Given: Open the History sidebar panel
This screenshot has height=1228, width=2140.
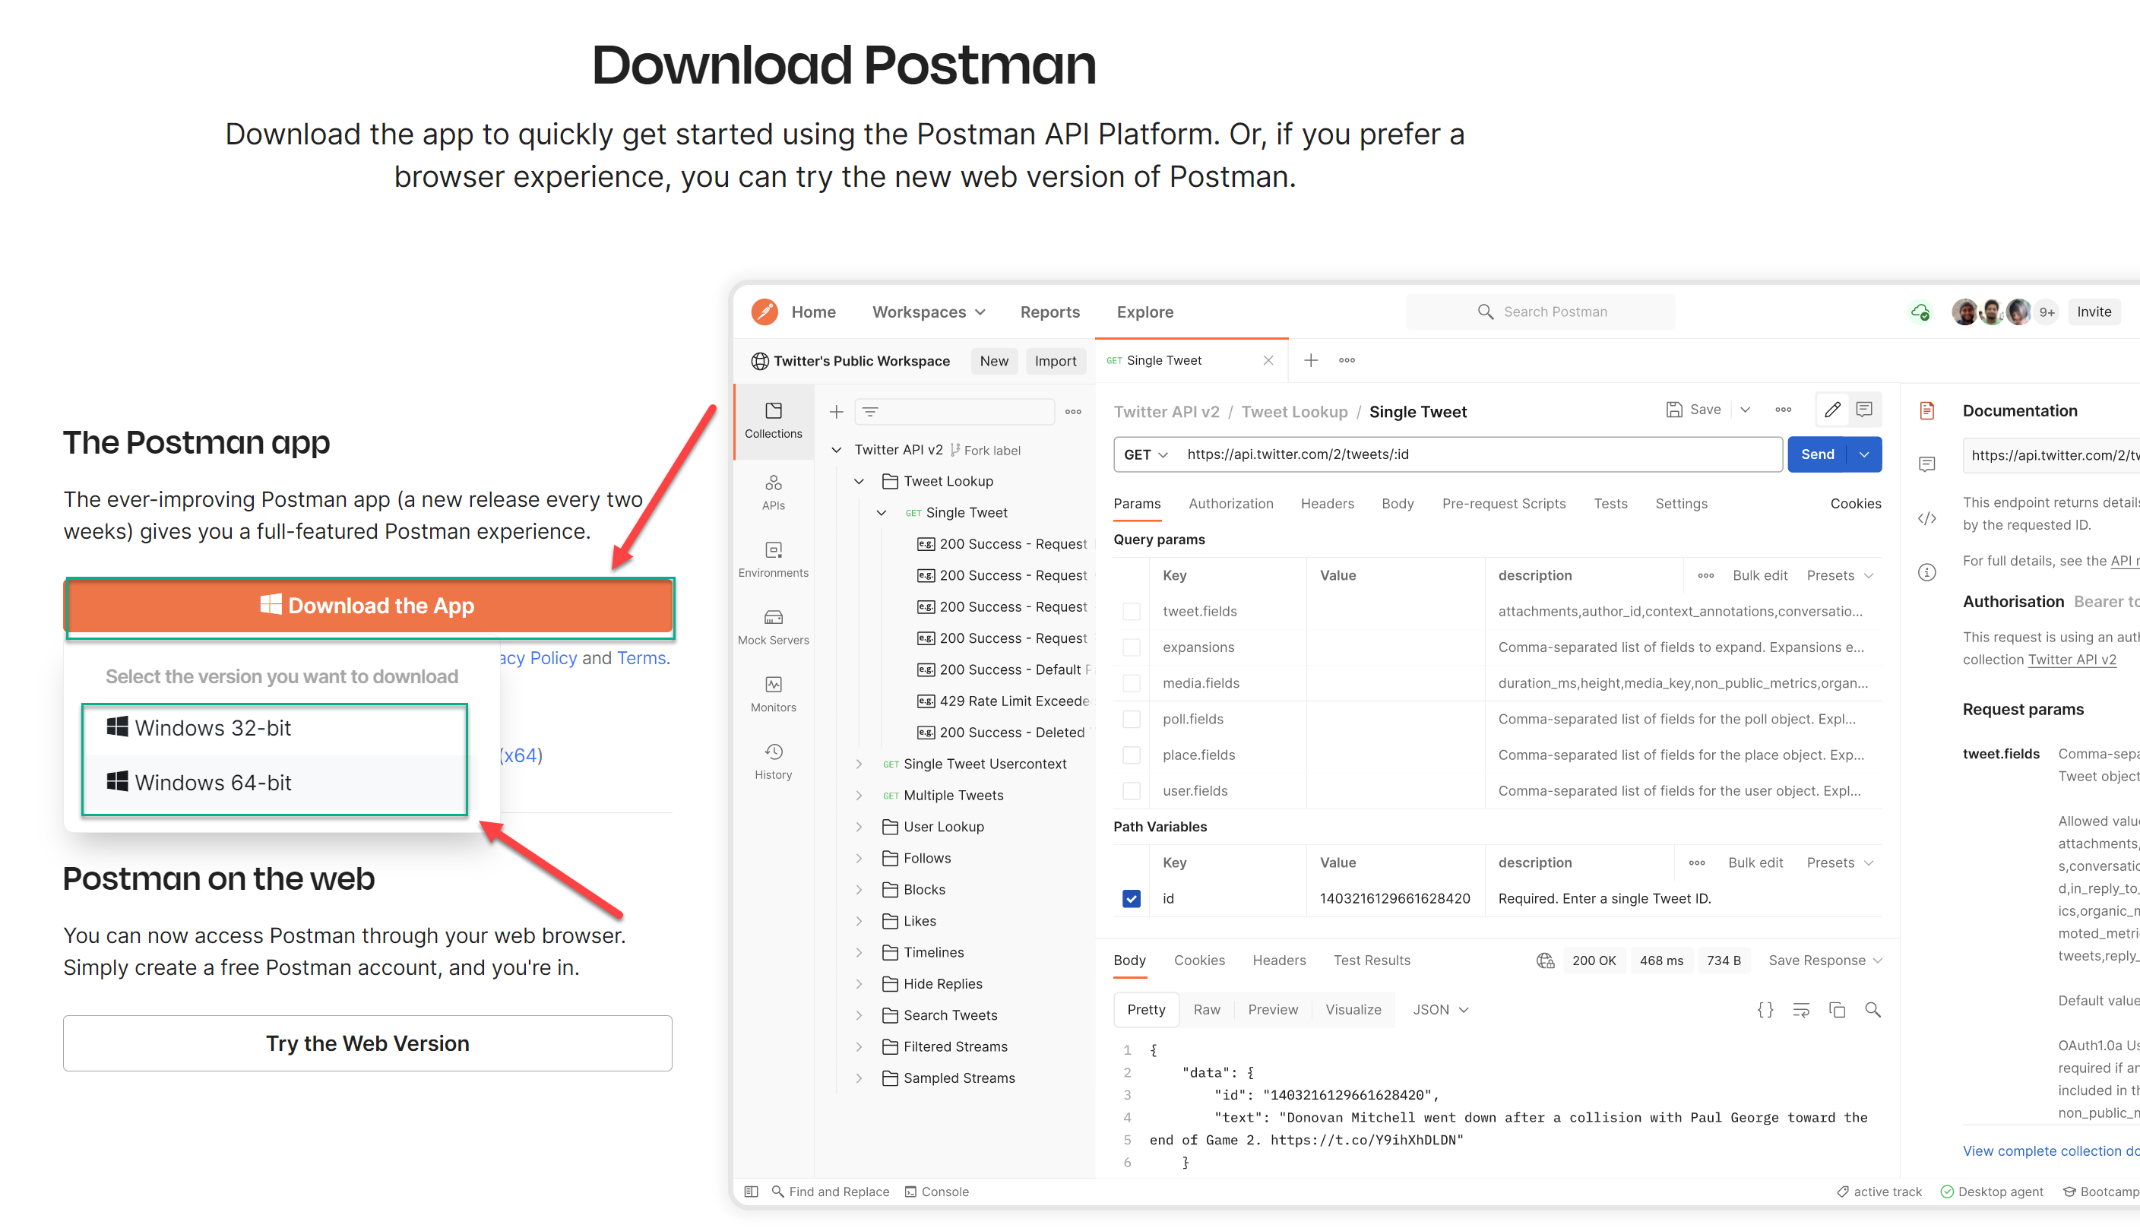Looking at the screenshot, I should pyautogui.click(x=772, y=759).
